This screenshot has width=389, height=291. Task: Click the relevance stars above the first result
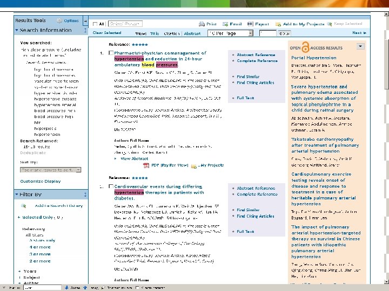140,45
